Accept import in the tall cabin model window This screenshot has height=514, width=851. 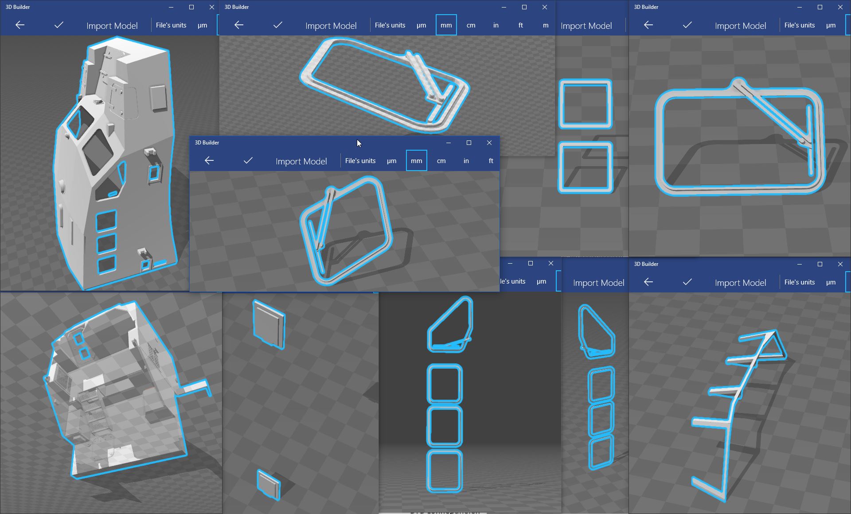59,25
